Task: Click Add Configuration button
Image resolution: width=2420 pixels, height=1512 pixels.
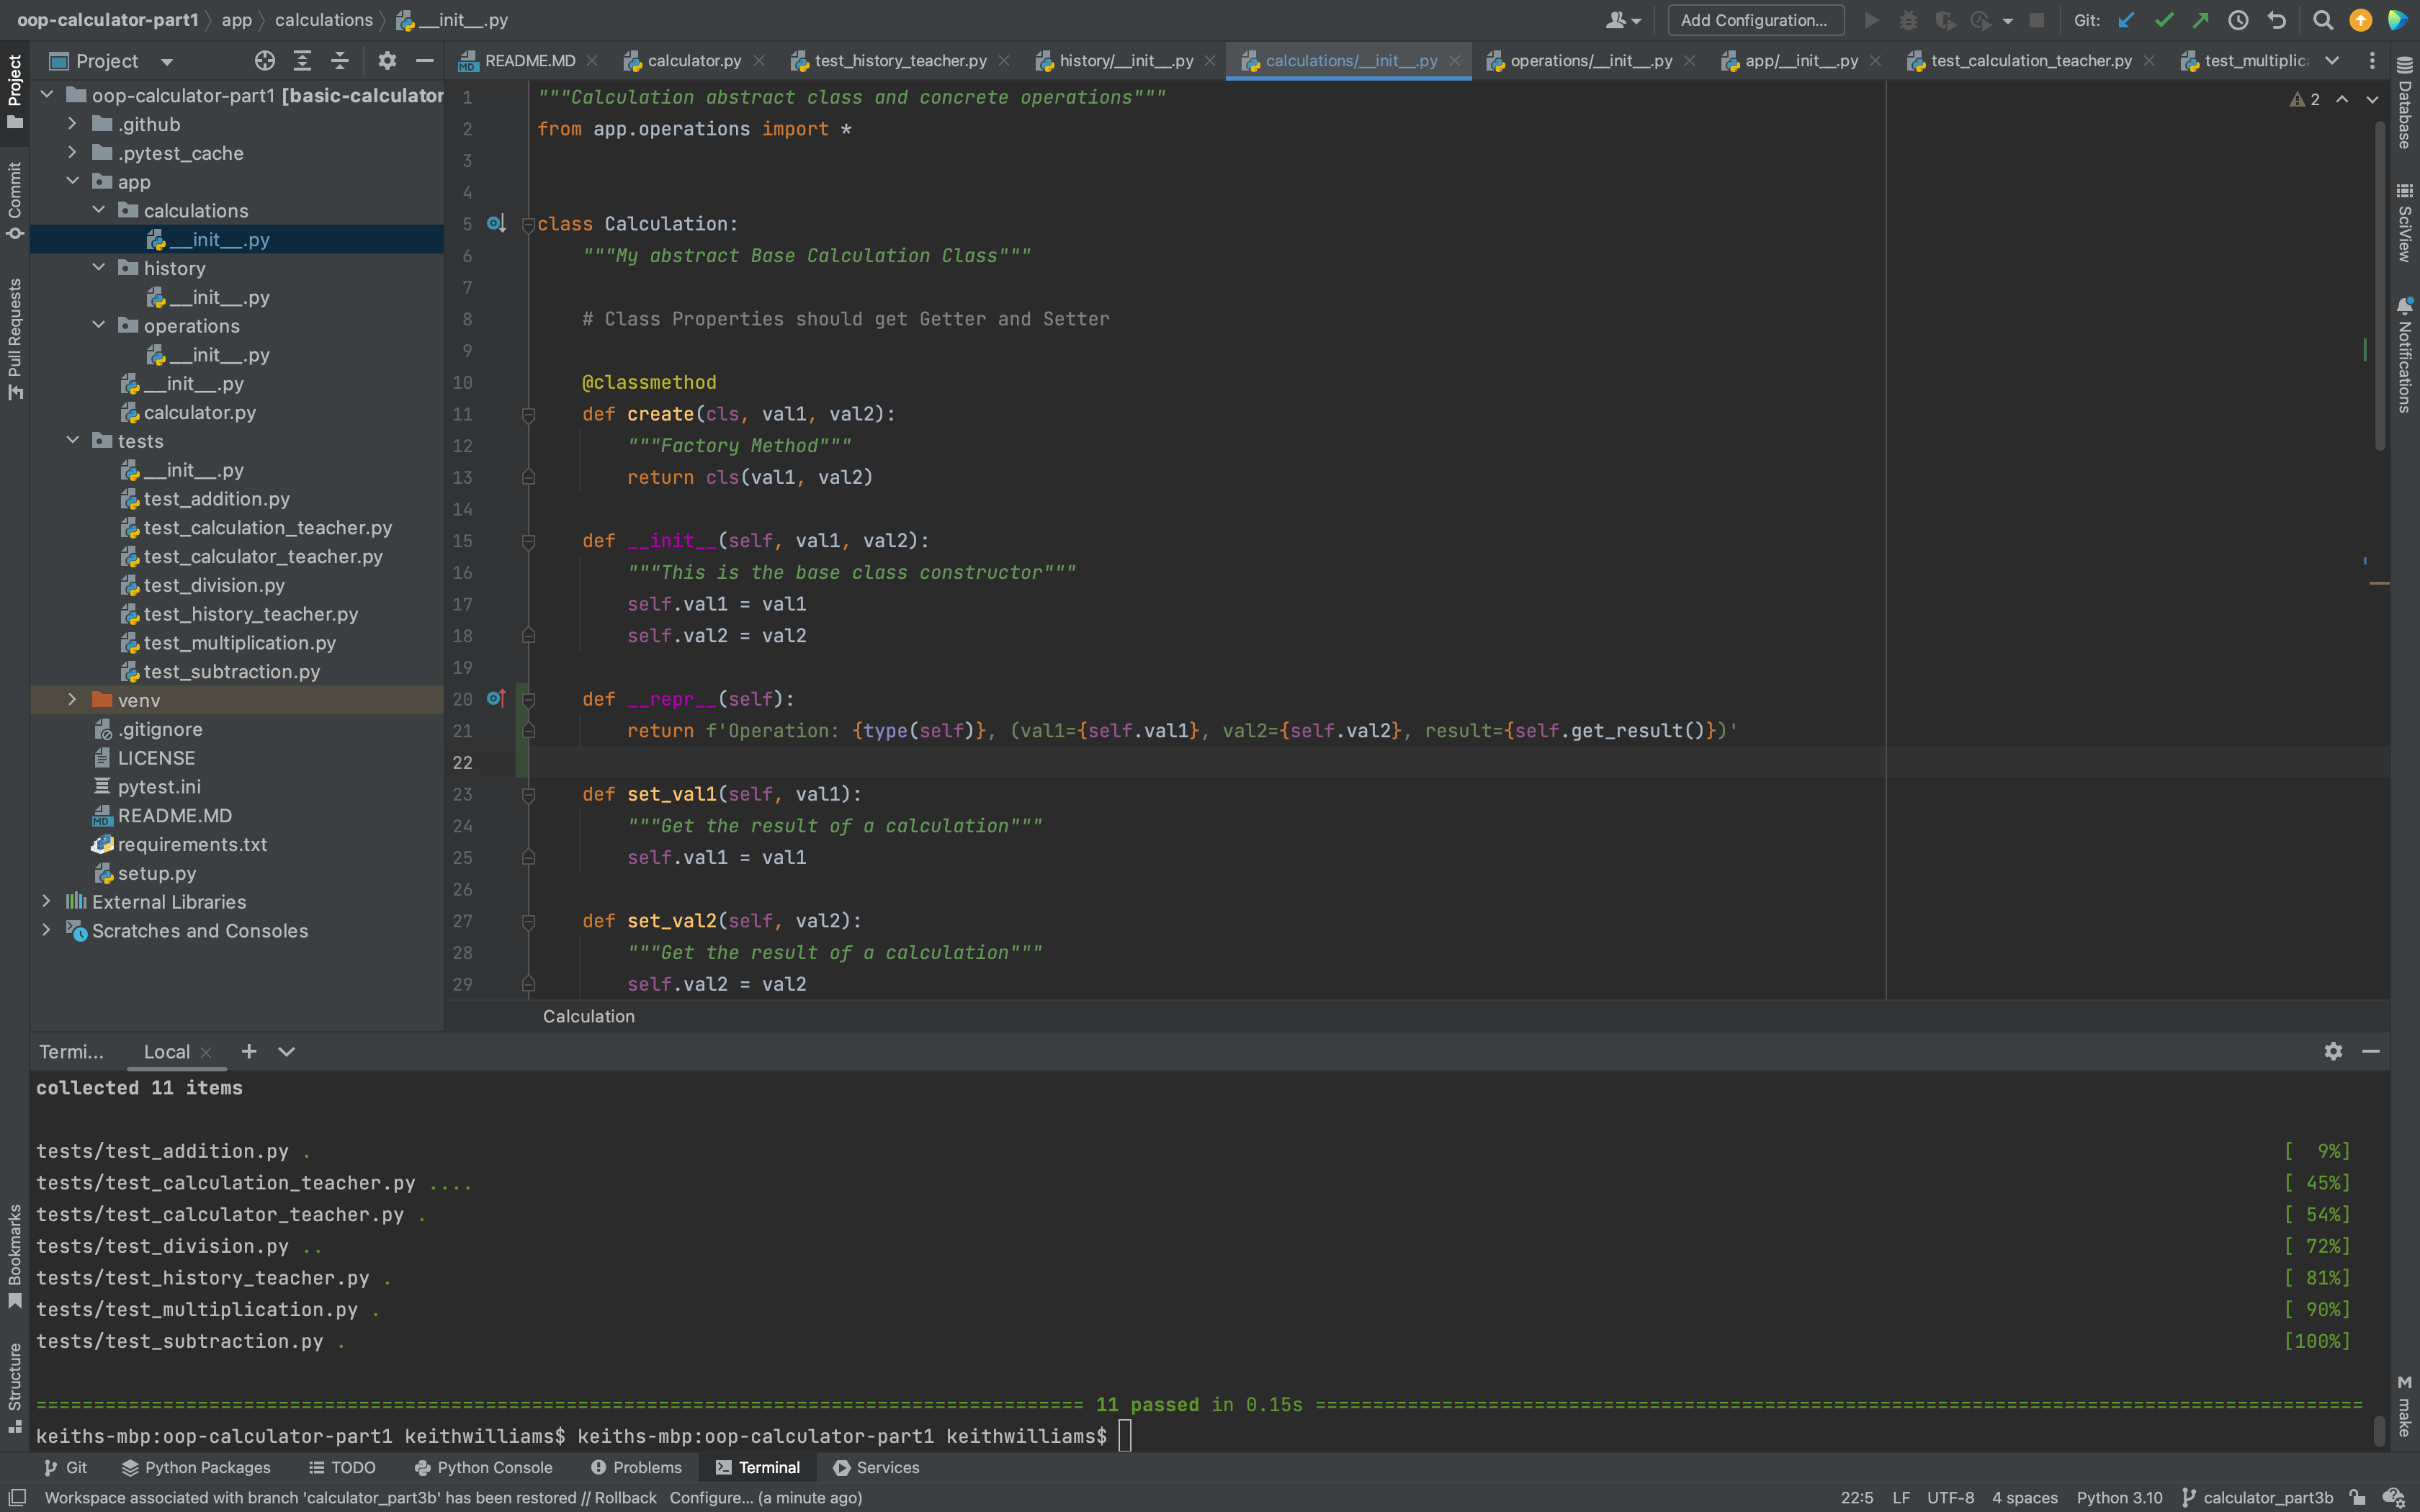Action: pos(1755,20)
